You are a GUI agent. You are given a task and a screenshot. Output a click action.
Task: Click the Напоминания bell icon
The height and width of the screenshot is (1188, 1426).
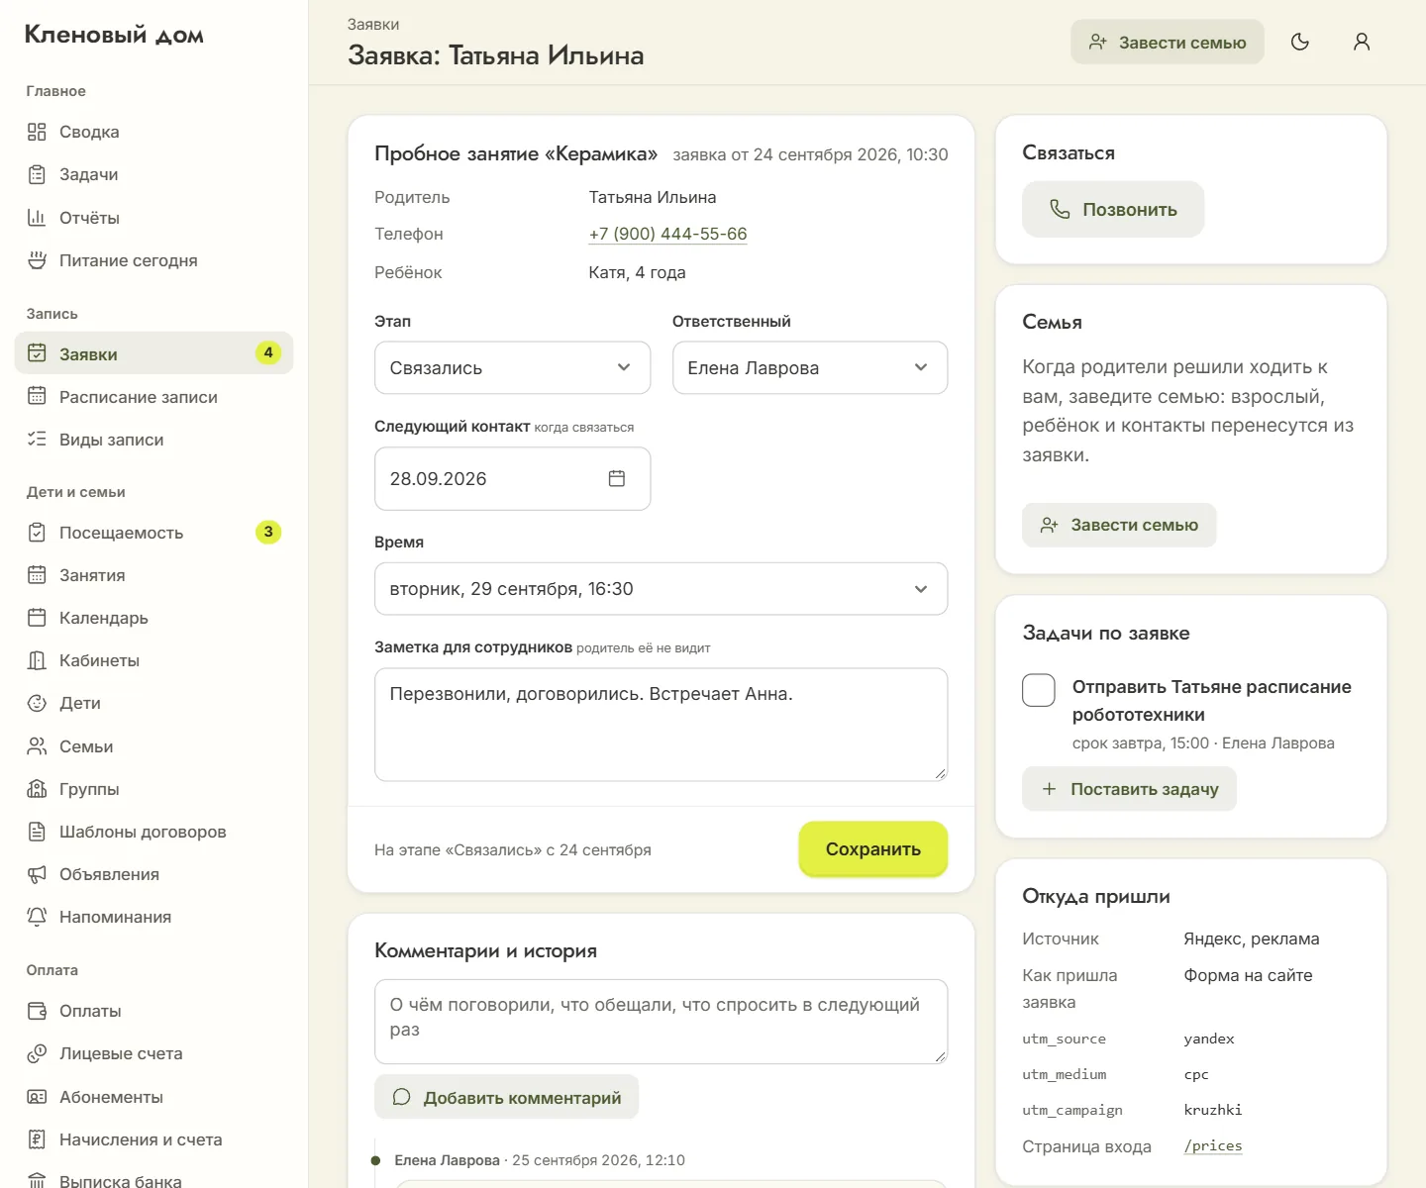click(37, 917)
